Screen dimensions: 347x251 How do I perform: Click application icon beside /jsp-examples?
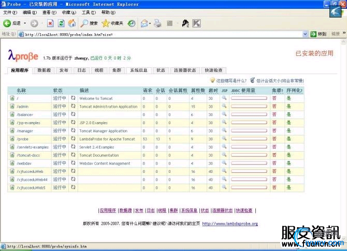point(12,123)
